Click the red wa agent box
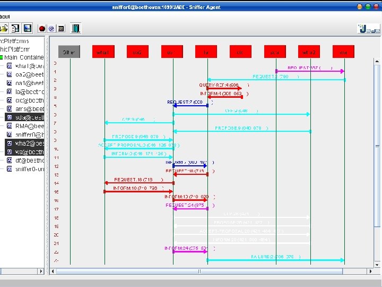 343,52
